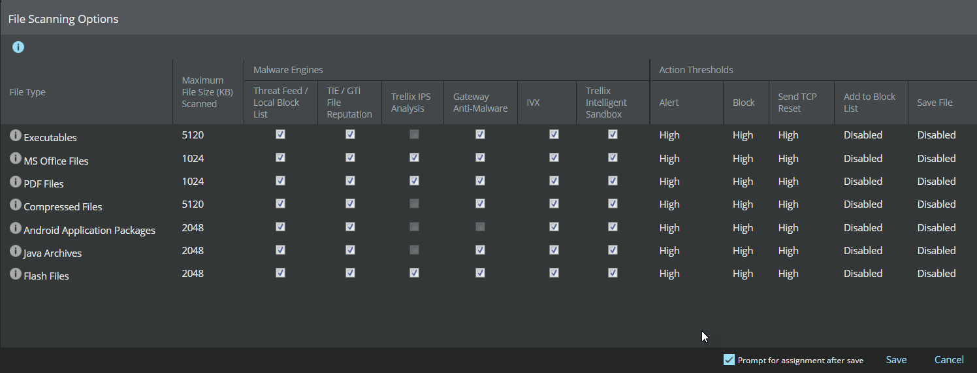Toggle Trellix IPS Analysis for PDF Files

(414, 180)
